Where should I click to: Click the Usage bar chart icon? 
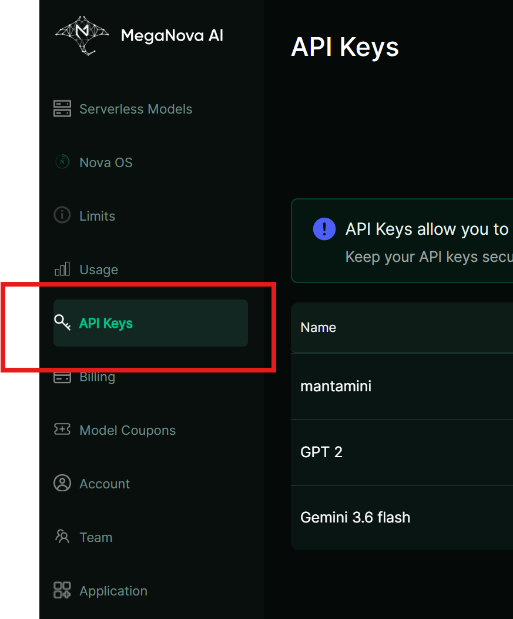coord(62,269)
